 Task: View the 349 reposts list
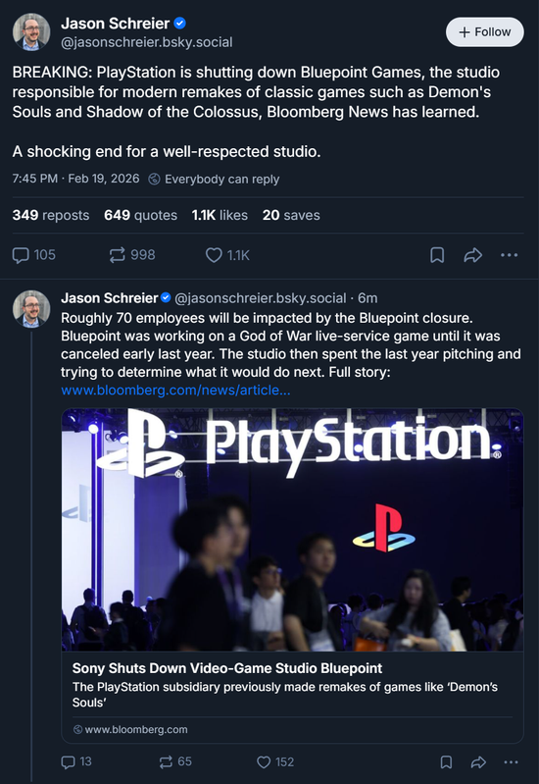click(51, 215)
